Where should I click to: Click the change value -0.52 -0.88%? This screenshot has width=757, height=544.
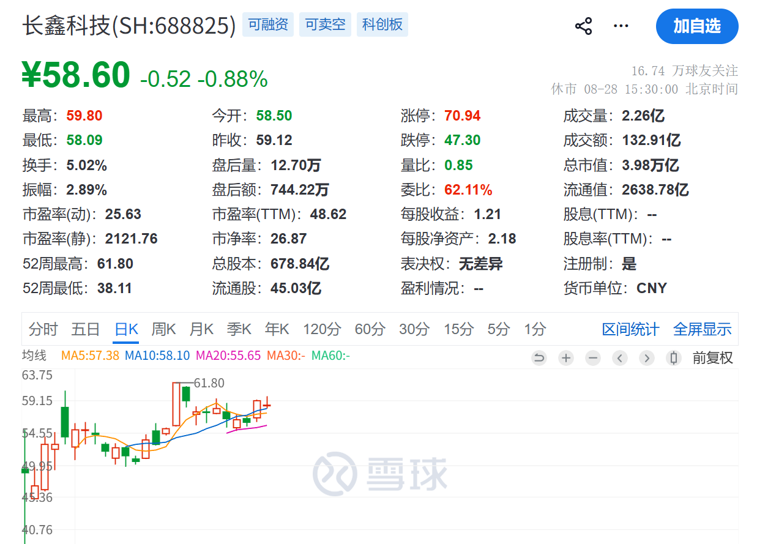(x=204, y=79)
